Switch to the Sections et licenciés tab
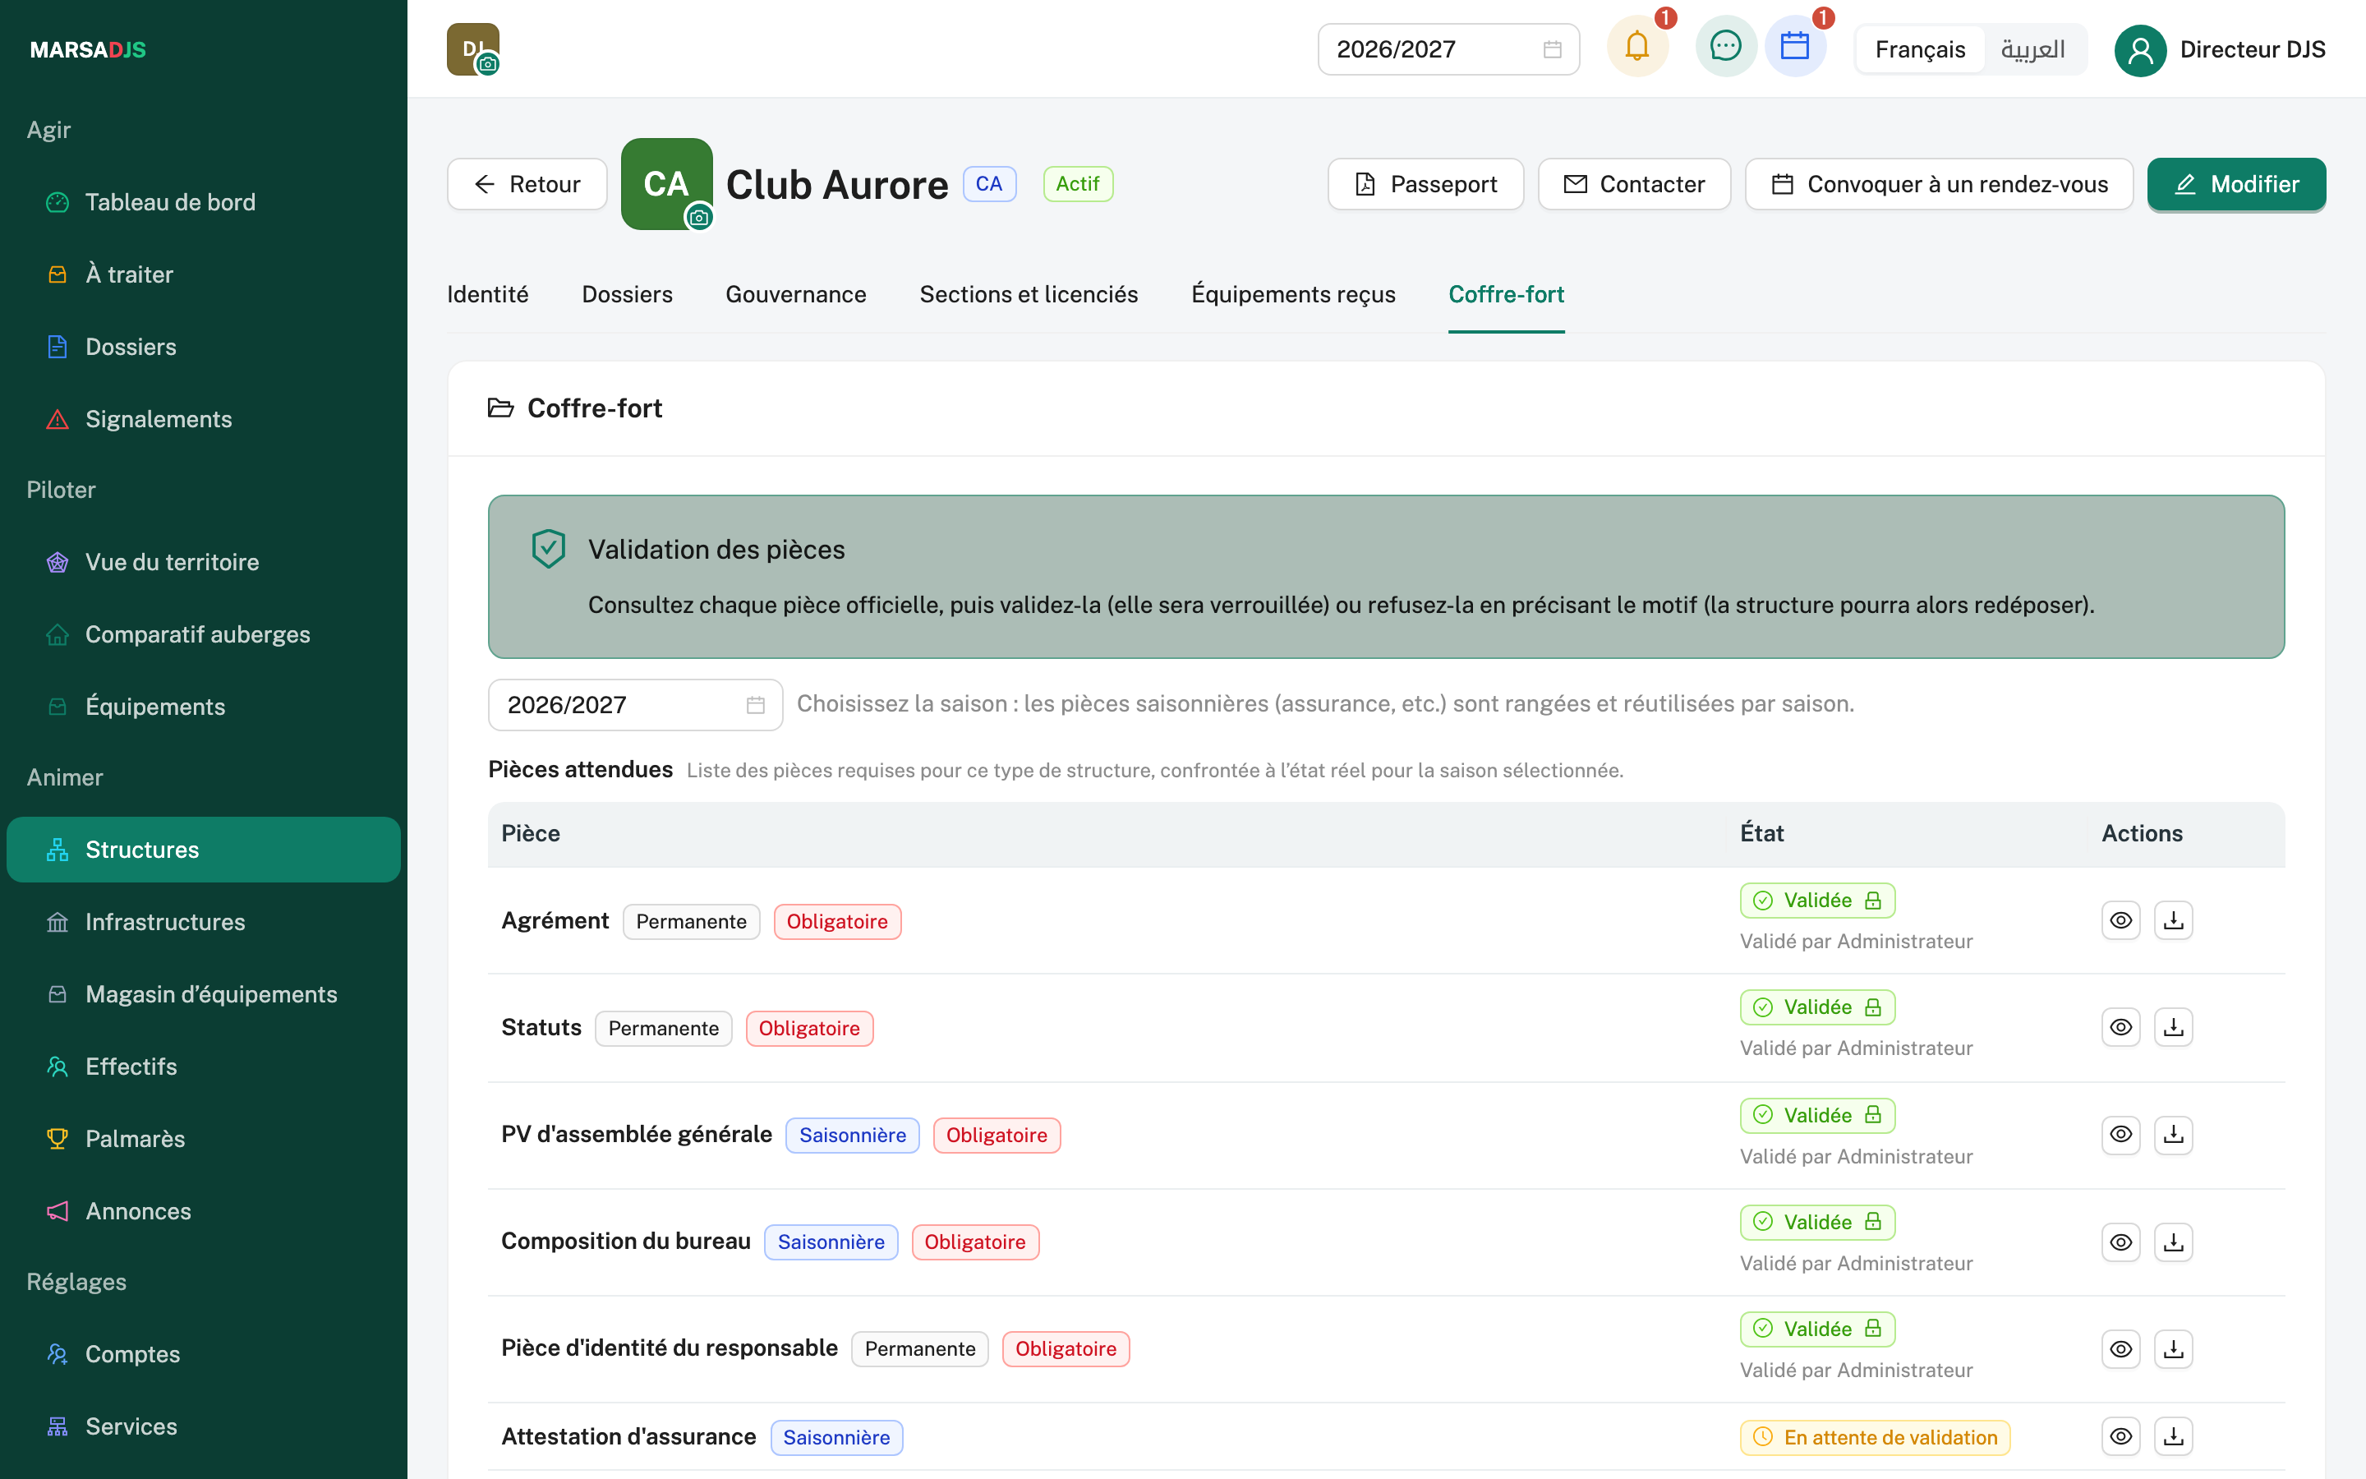This screenshot has width=2366, height=1479. click(x=1029, y=294)
